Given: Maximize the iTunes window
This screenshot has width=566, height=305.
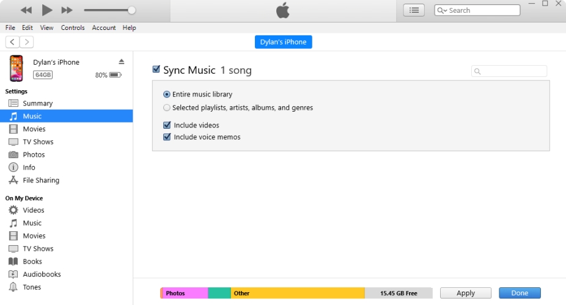Looking at the screenshot, I should 545,3.
